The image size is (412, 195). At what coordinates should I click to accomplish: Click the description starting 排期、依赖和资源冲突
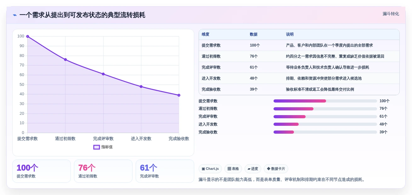(324, 78)
